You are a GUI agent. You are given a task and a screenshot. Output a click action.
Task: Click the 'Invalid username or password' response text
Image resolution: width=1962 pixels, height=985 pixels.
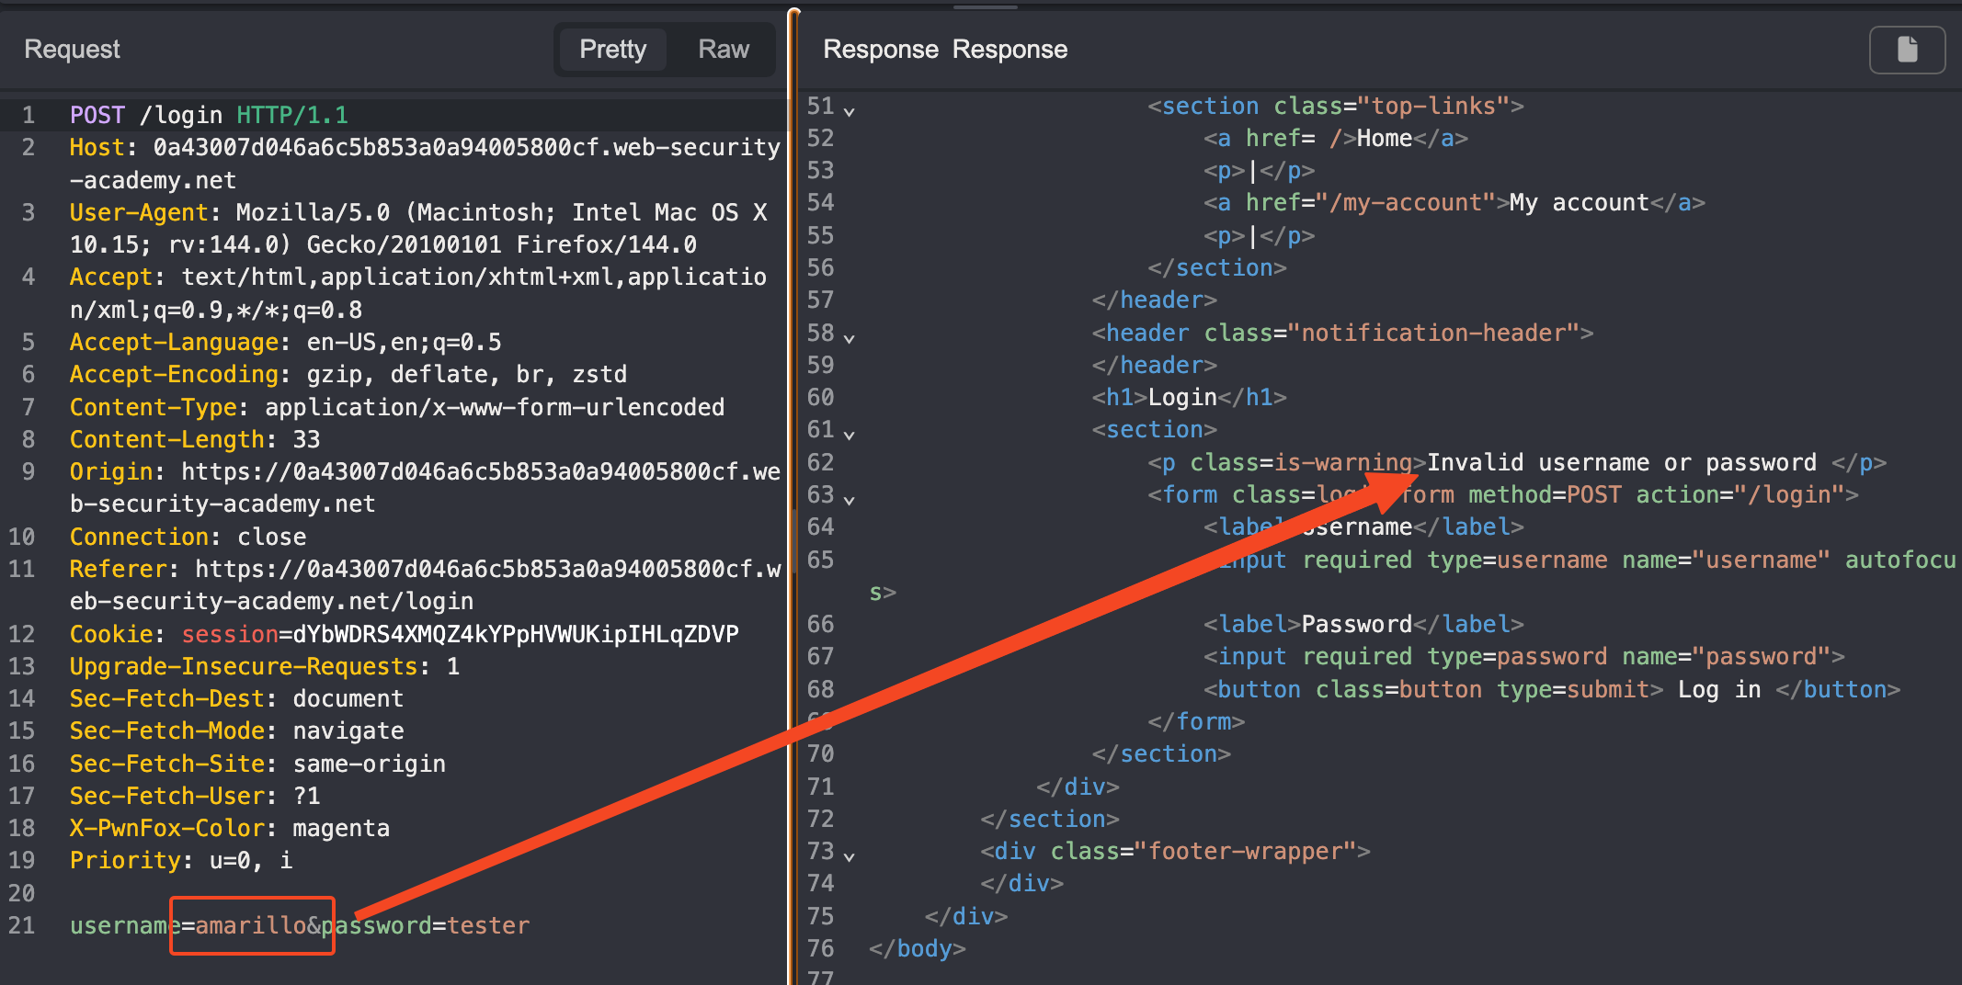click(1621, 462)
